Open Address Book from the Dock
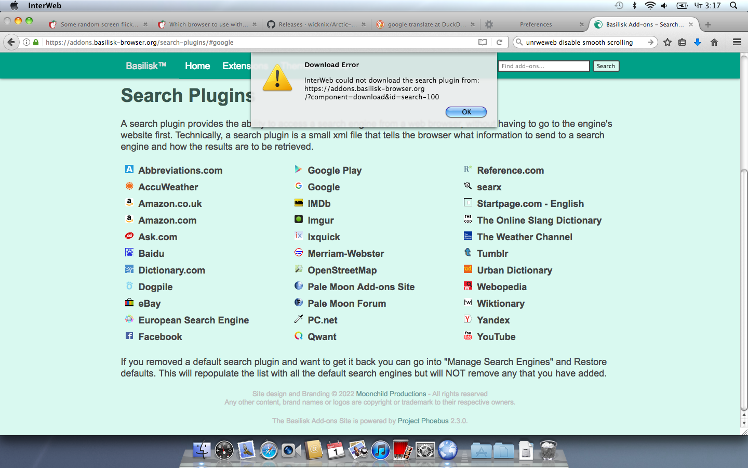 (x=314, y=450)
